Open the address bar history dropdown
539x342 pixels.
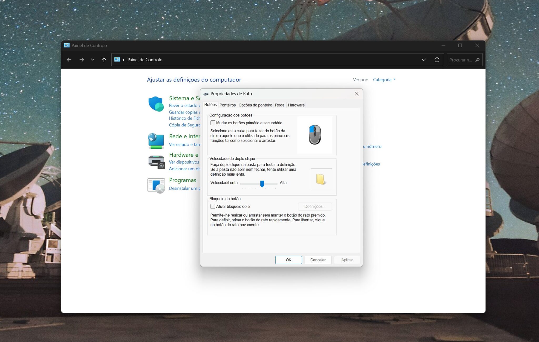pos(424,59)
